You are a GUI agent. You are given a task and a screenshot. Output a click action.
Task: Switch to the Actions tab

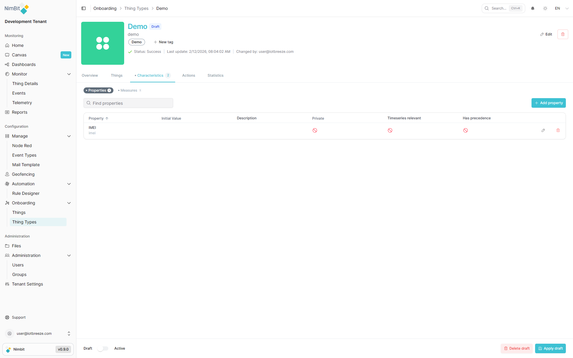pos(189,75)
